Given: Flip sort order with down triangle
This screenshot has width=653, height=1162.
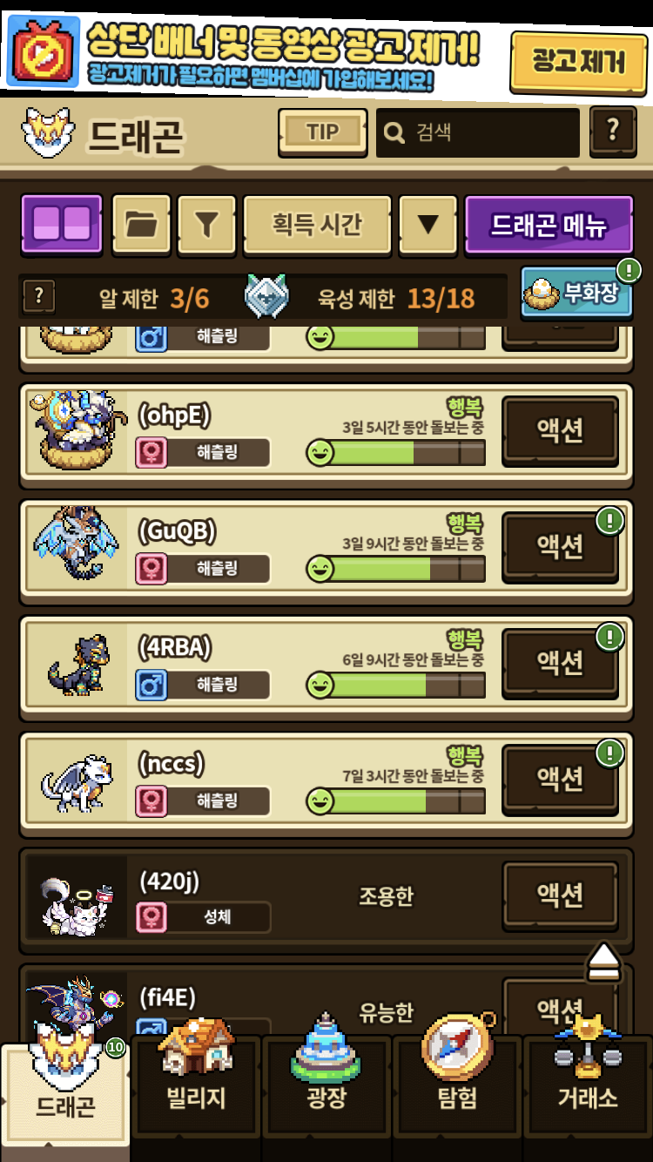Looking at the screenshot, I should 427,225.
